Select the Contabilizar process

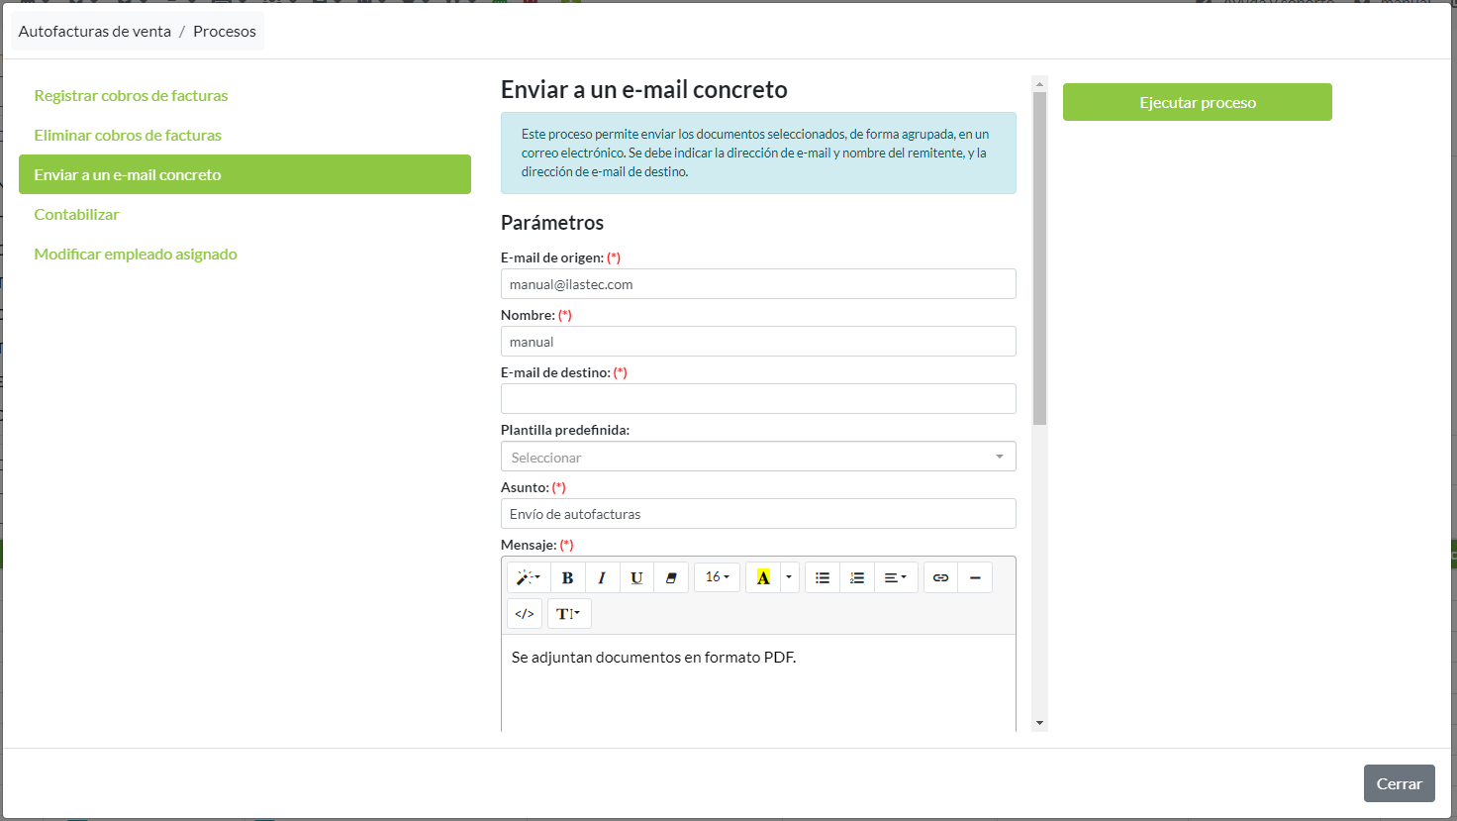(x=76, y=215)
